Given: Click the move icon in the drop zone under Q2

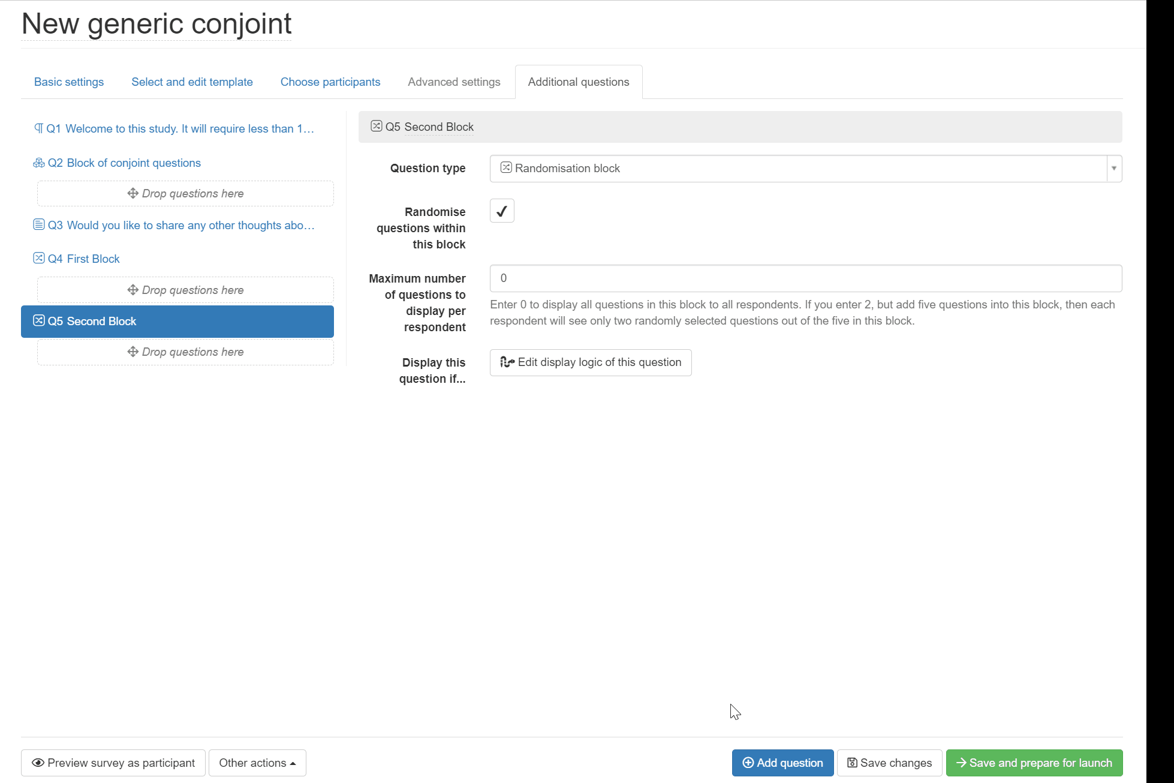Looking at the screenshot, I should pyautogui.click(x=133, y=193).
